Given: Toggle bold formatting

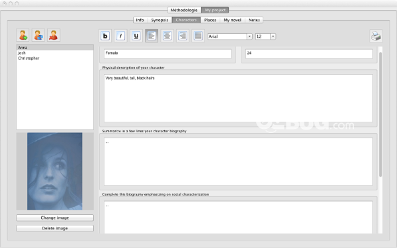Looking at the screenshot, I should coord(105,36).
